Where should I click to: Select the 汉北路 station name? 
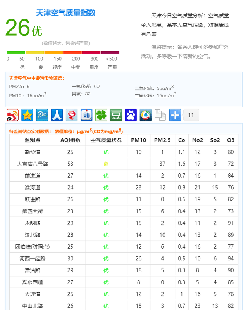[33, 235]
